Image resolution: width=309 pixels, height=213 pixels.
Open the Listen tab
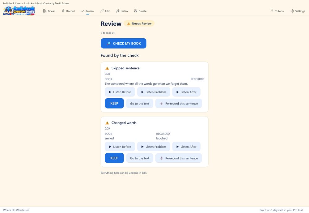tap(122, 11)
